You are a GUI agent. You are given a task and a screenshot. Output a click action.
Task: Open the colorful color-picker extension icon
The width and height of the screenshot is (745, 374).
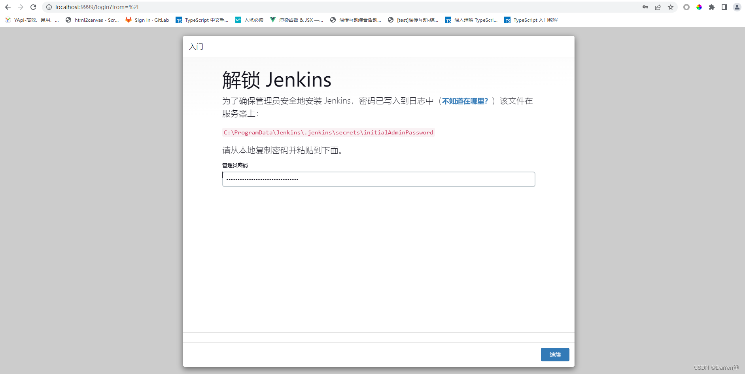click(x=699, y=7)
